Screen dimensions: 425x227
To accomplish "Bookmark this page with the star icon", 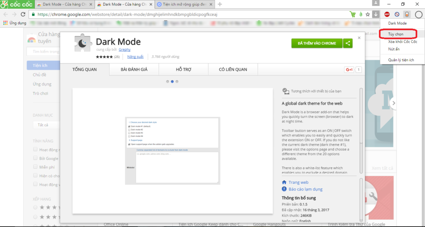I will point(367,14).
